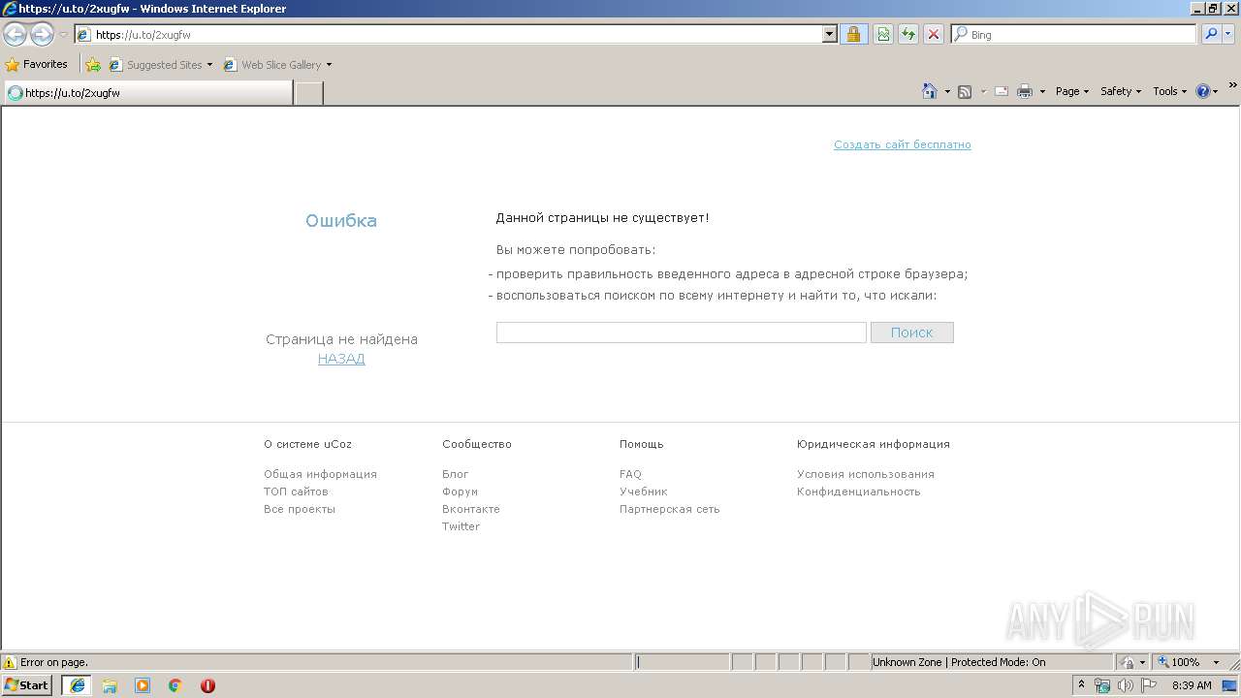The image size is (1241, 698).
Task: Show hidden tray icons arrow
Action: pos(1082,685)
